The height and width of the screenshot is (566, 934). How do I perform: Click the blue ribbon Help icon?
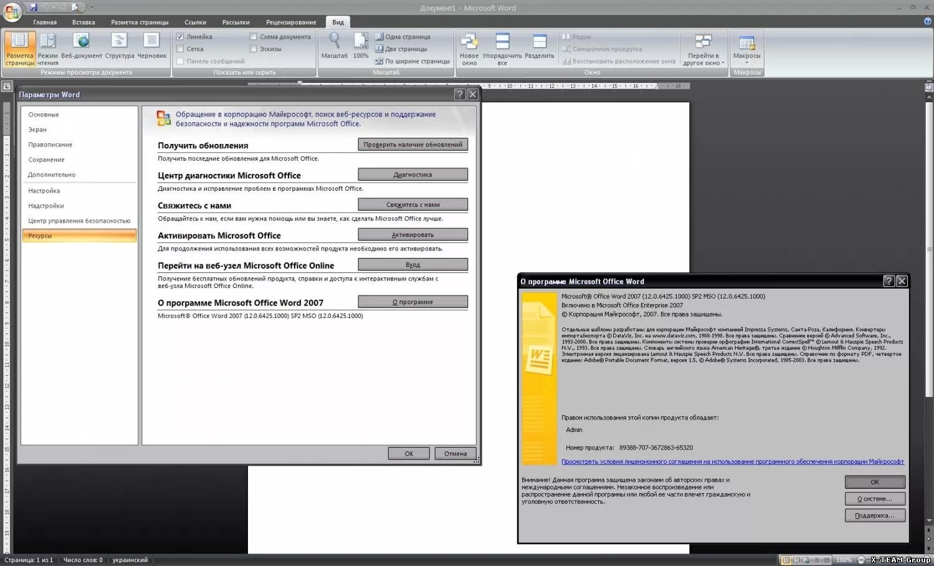point(928,21)
